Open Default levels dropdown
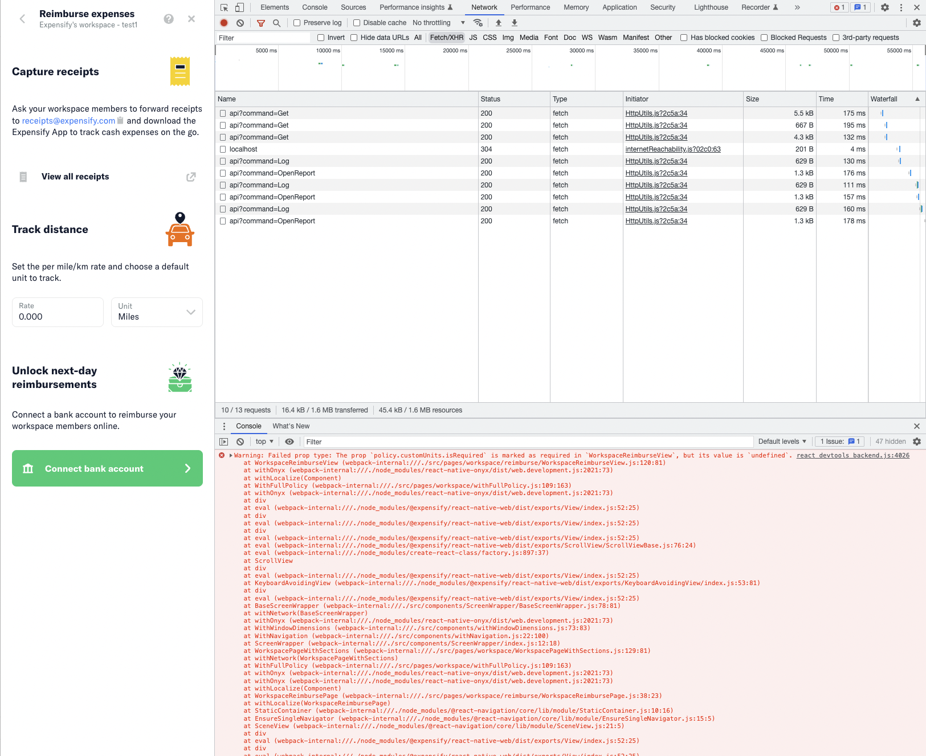The width and height of the screenshot is (926, 756). point(782,442)
